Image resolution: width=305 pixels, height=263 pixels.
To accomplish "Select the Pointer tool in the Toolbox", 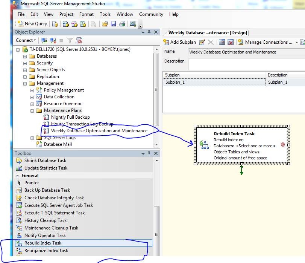I will tap(31, 183).
